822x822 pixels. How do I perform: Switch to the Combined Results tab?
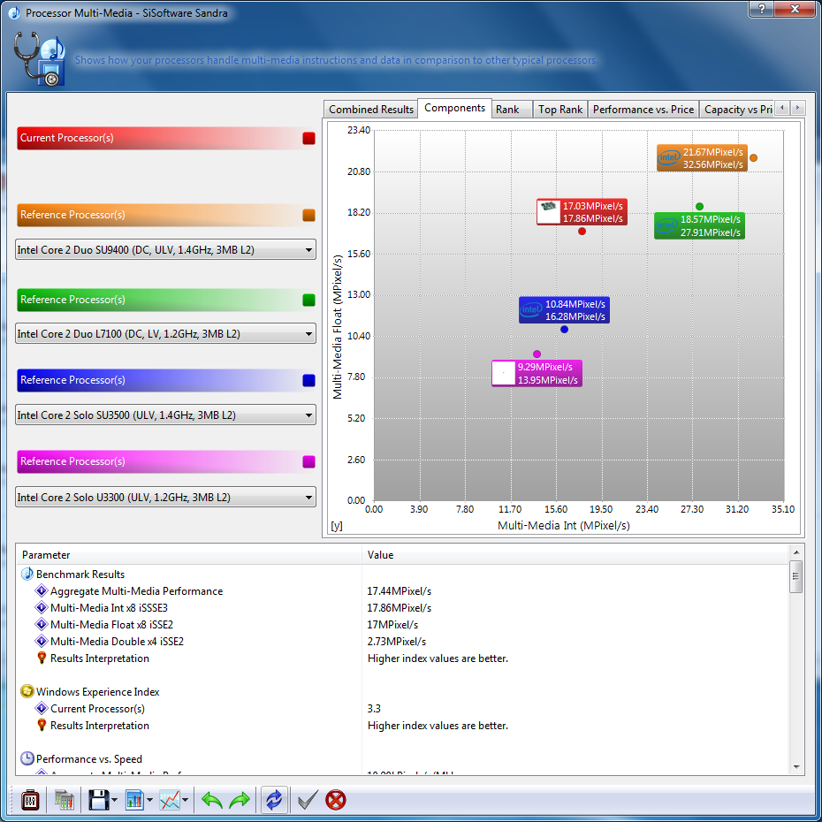click(371, 110)
